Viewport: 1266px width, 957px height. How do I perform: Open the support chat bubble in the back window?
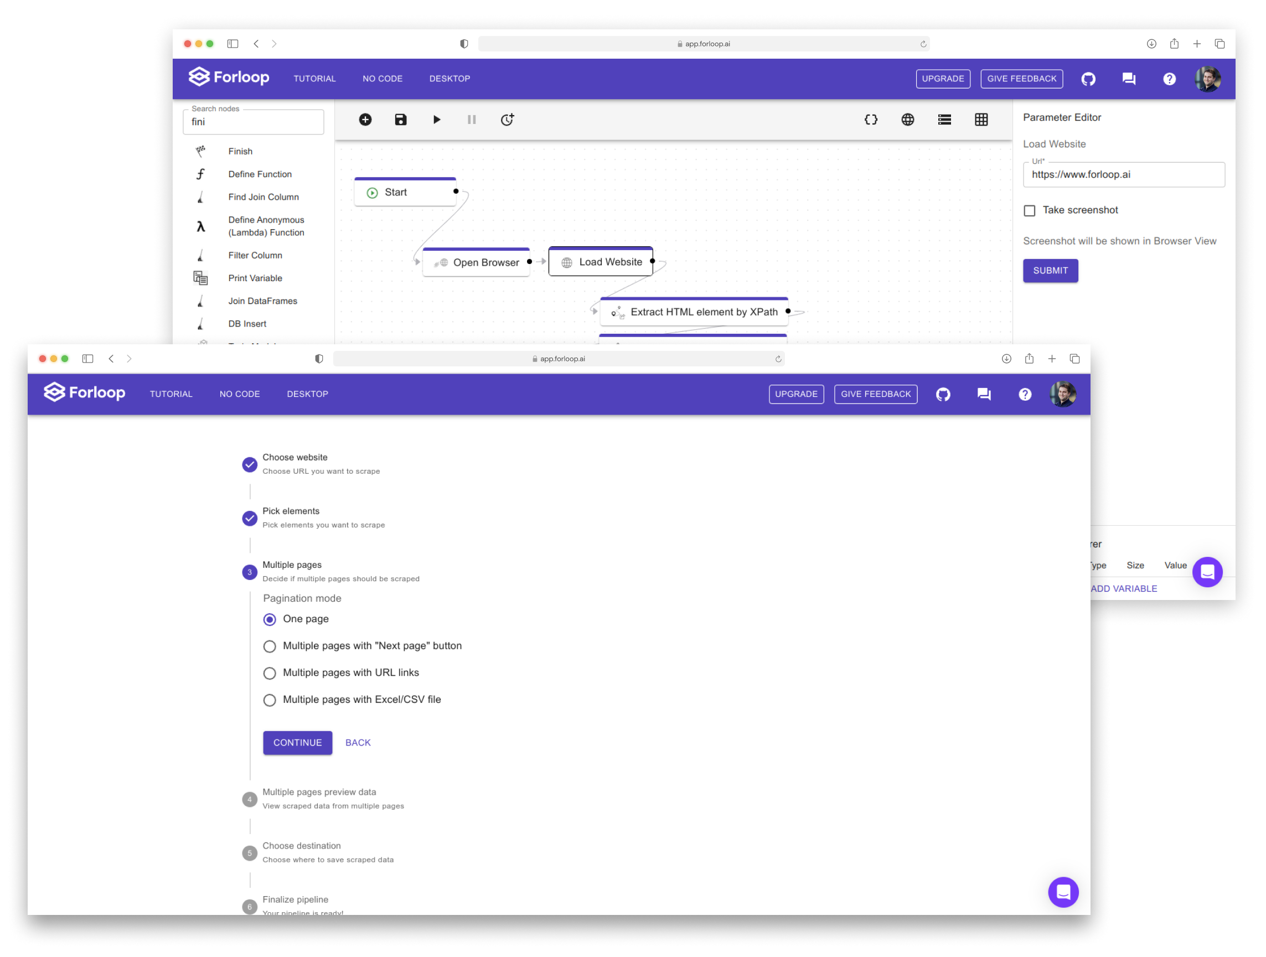click(1207, 572)
